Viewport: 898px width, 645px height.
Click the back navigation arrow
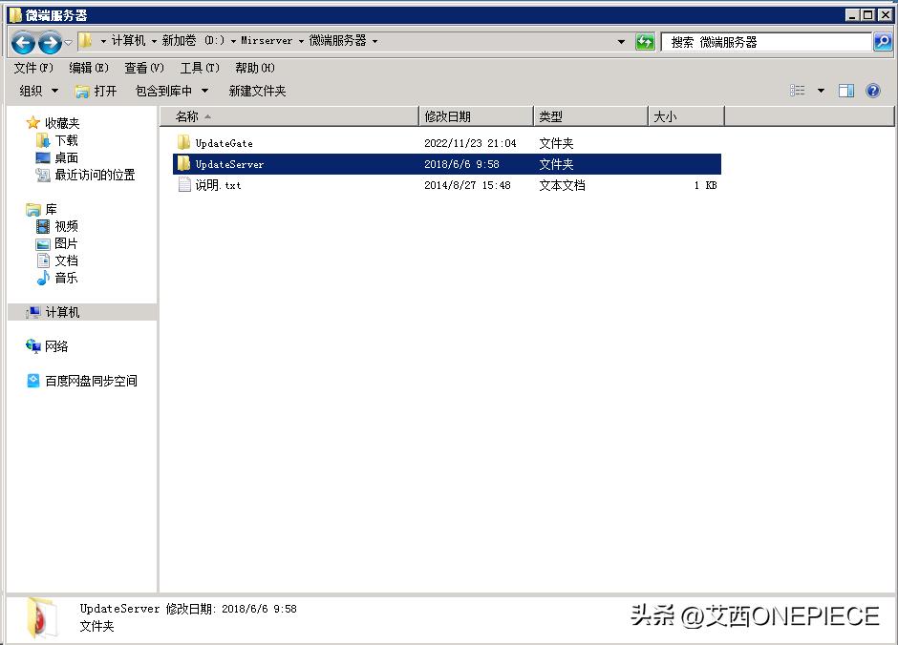[21, 42]
